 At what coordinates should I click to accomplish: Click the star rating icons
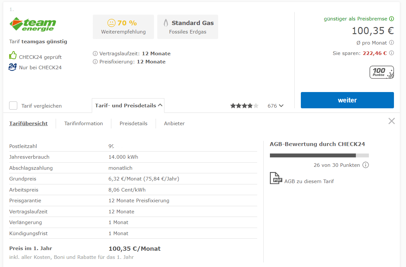point(245,106)
